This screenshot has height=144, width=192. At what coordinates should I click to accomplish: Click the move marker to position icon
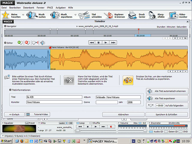coord(35,43)
